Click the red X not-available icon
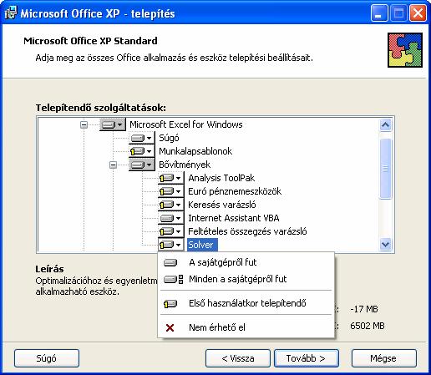This screenshot has width=431, height=375. tap(170, 327)
